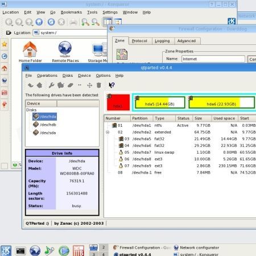Open the Options menu in qtparted
This screenshot has height=256, width=256.
(x=103, y=76)
